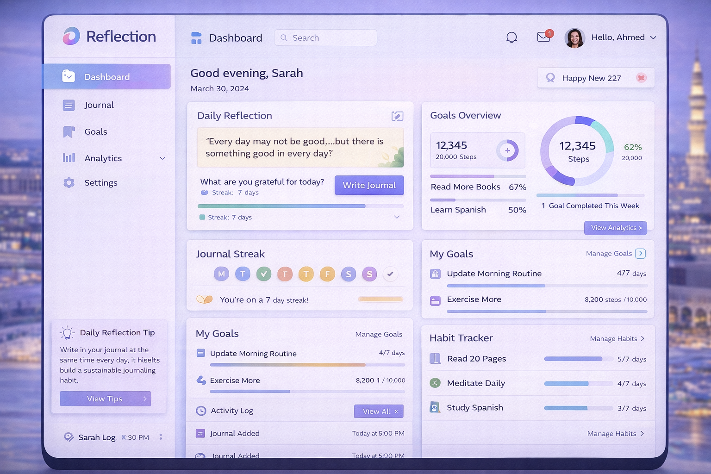
Task: Click the notification bell icon
Action: click(511, 37)
